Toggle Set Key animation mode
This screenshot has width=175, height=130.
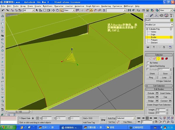(112, 122)
